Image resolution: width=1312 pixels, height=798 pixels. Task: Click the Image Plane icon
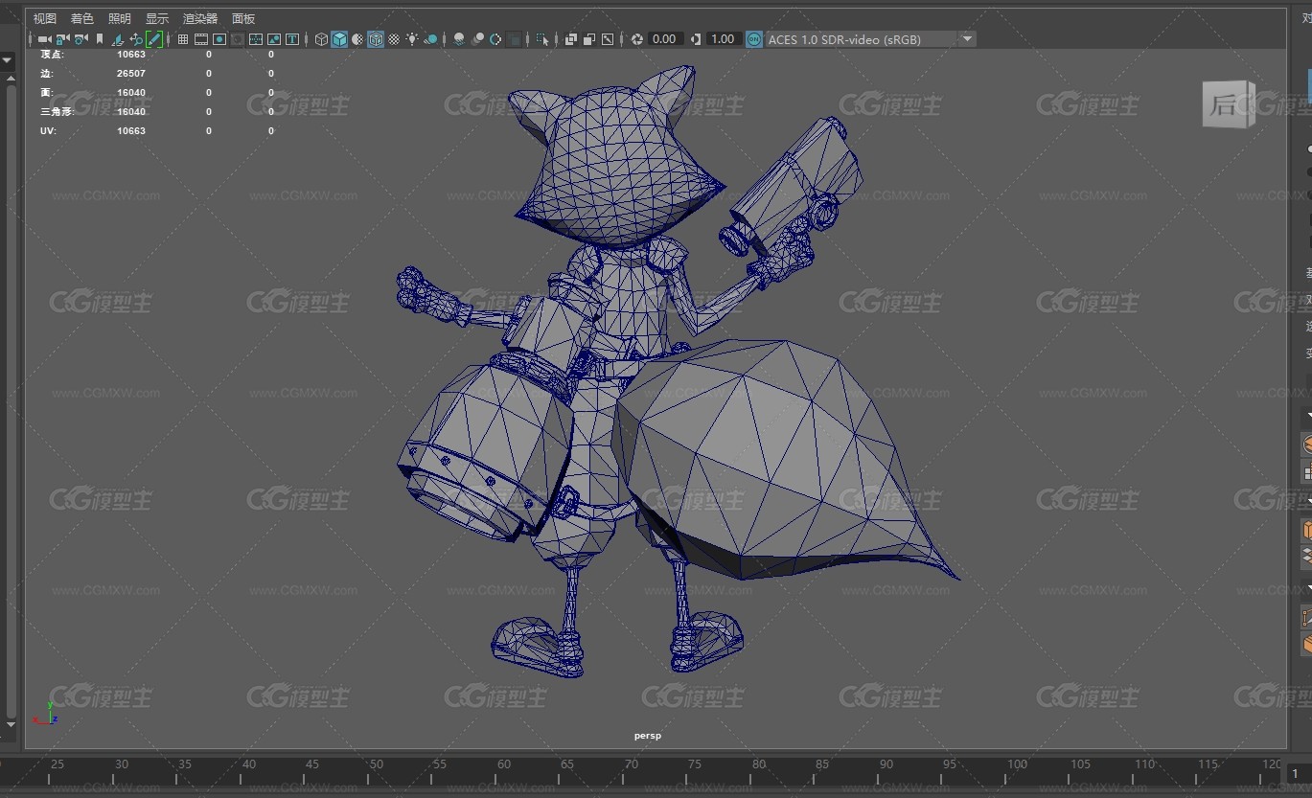[117, 39]
